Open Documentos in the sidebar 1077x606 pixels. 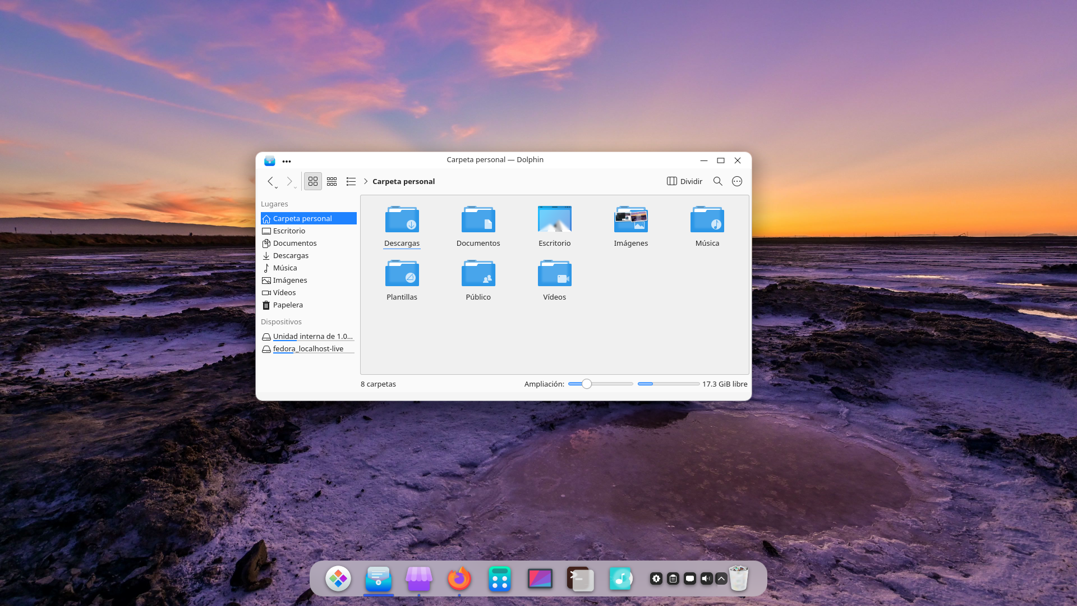pyautogui.click(x=309, y=243)
